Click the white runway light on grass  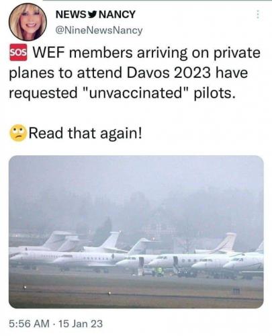(25, 287)
